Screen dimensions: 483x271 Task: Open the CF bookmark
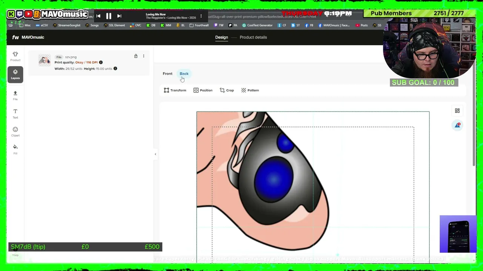point(282,25)
